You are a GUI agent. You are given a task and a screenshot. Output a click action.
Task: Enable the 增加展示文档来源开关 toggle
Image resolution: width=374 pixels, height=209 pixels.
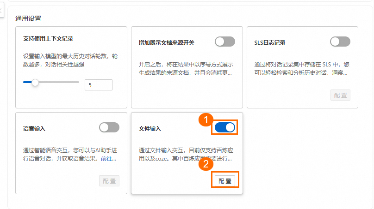[224, 42]
